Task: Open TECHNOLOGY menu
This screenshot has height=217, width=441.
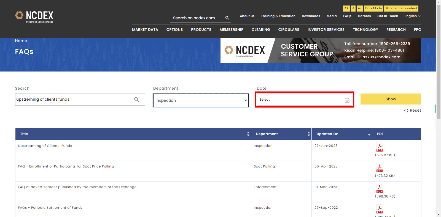Action: pyautogui.click(x=365, y=29)
